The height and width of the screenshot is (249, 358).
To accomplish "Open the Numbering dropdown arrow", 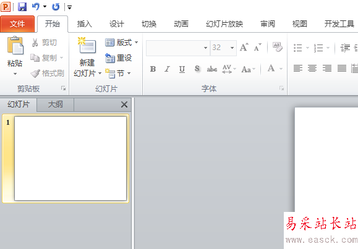I will [328, 48].
